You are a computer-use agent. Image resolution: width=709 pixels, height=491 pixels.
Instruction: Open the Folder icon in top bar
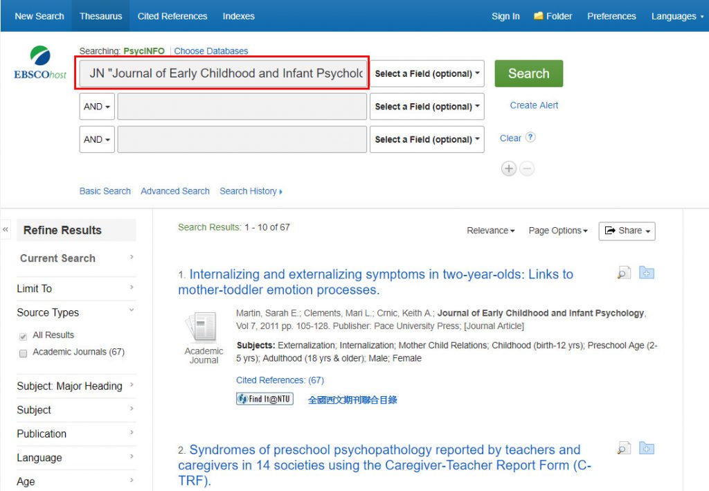pyautogui.click(x=538, y=16)
